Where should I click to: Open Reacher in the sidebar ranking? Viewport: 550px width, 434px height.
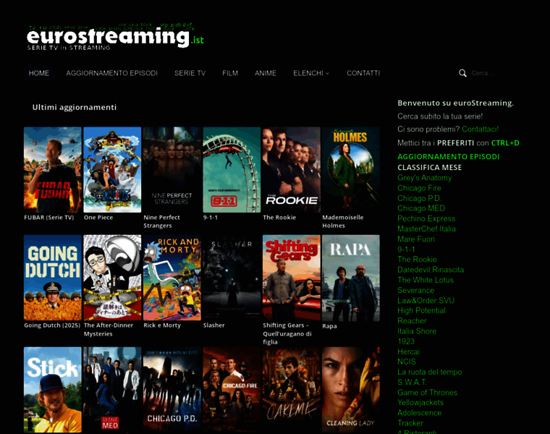coord(412,320)
